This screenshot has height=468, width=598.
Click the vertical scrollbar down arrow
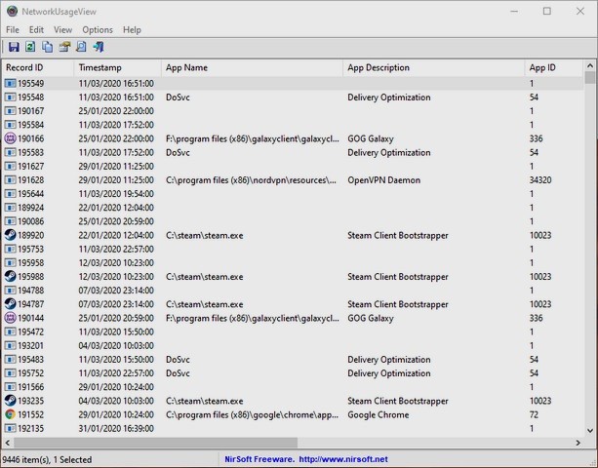click(590, 431)
